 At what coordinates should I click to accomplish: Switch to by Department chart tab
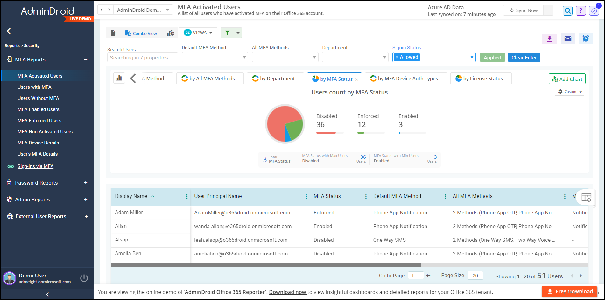coord(275,78)
